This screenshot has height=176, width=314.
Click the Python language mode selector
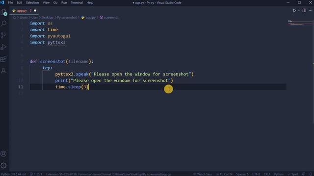coord(279,174)
